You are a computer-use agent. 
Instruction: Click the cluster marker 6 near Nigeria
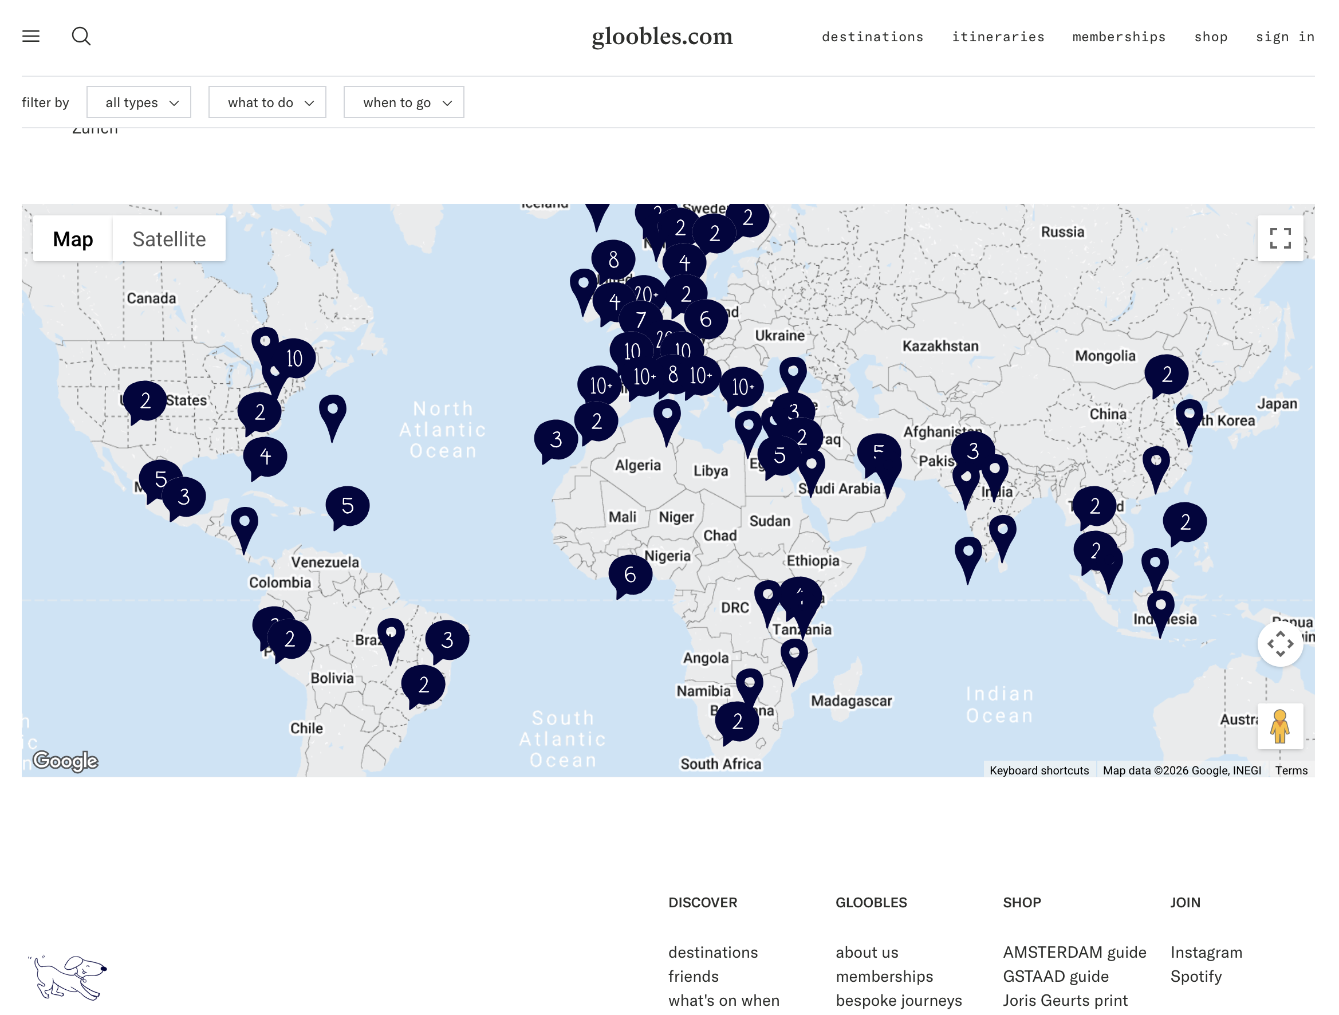coord(630,574)
